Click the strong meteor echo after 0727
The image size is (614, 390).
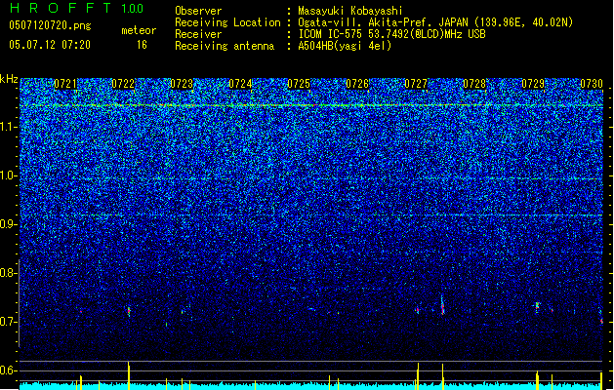[442, 305]
